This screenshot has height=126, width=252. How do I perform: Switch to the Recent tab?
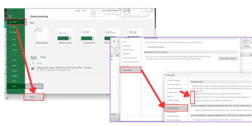[x=34, y=57]
